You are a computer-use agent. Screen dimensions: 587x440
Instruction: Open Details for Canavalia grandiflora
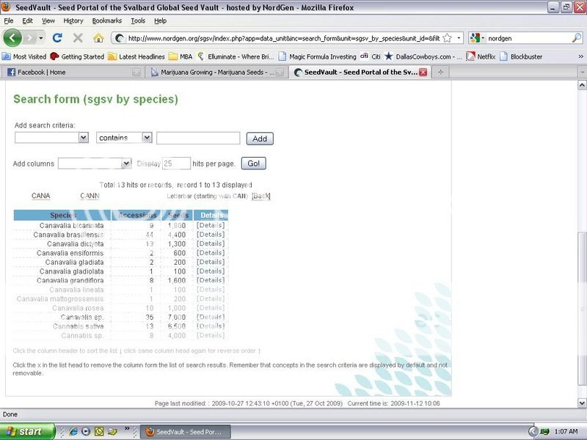click(x=211, y=280)
